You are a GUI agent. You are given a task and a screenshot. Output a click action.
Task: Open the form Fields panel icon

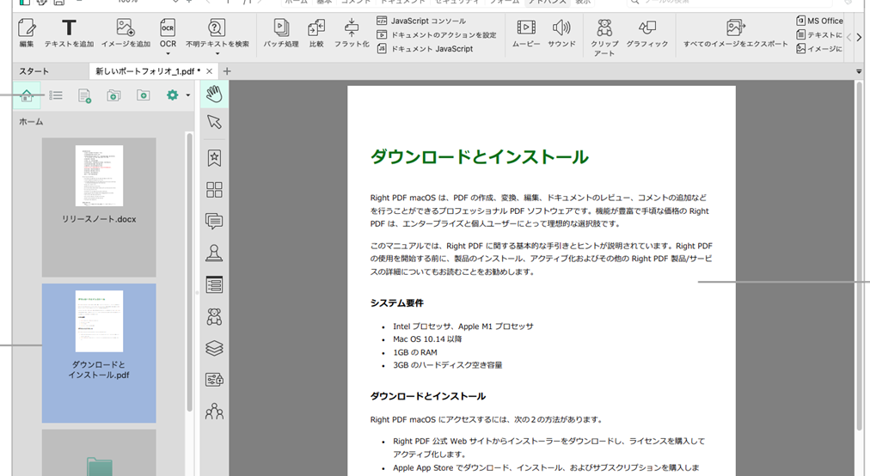point(214,284)
